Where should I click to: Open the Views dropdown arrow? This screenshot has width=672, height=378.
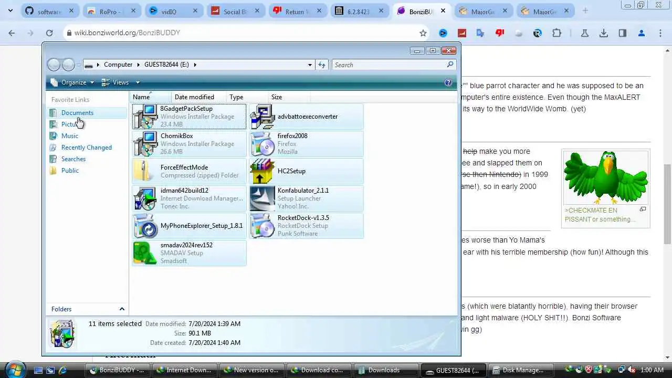pos(138,82)
